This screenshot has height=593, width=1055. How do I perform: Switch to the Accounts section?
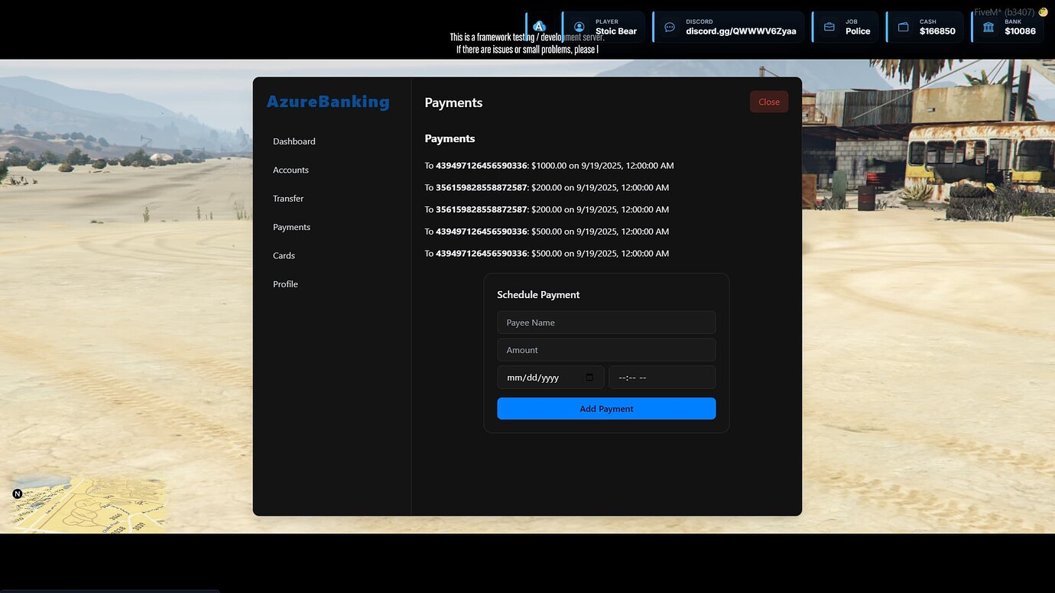291,170
